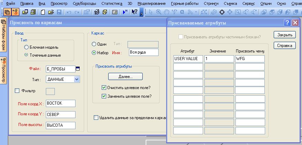Screen dimensions: 302x145
Task: Open the Правка menu
Action: (27, 3)
